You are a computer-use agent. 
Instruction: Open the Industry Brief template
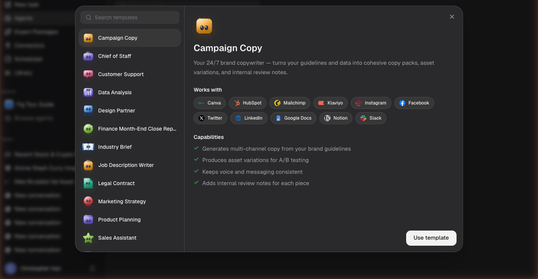click(x=130, y=147)
